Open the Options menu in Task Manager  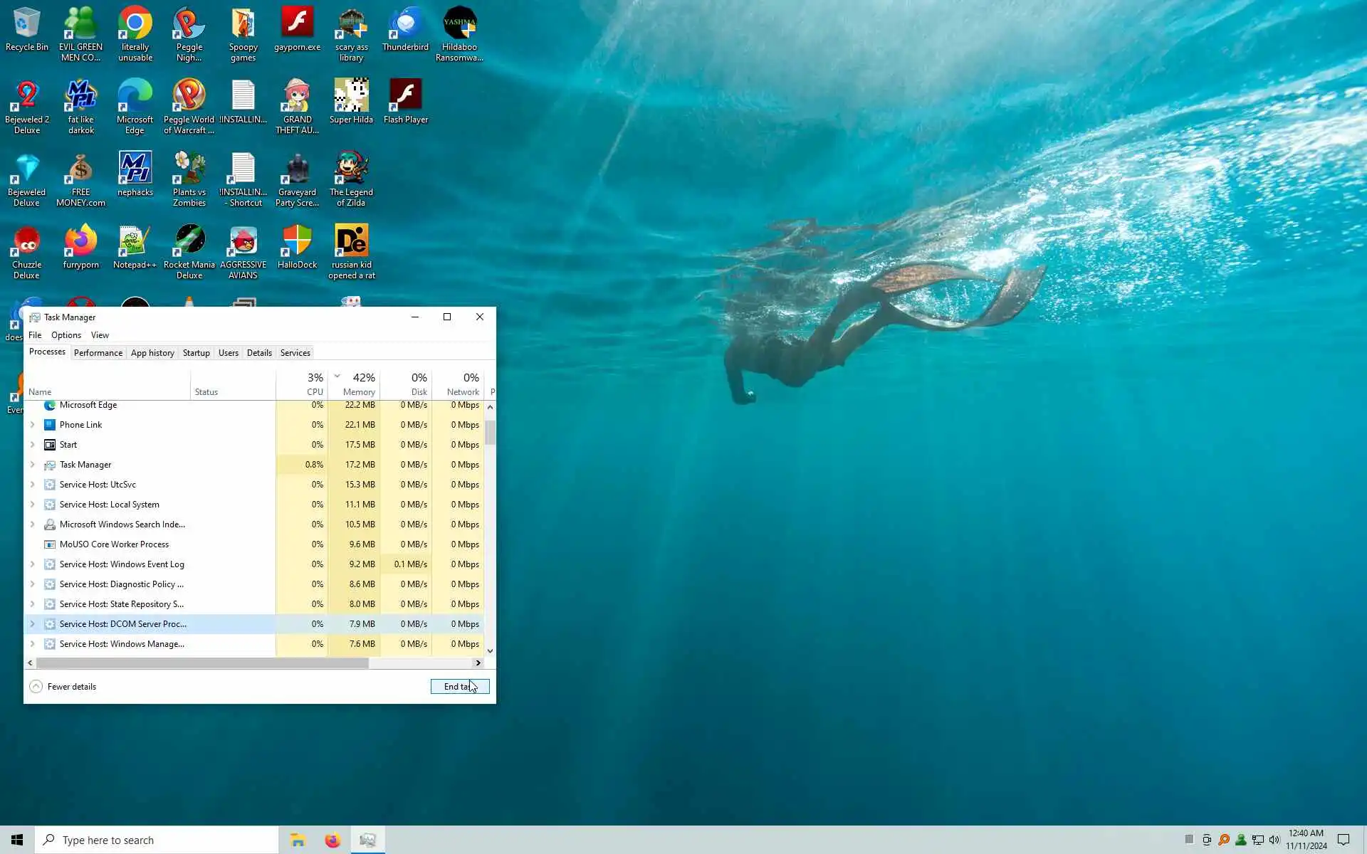point(66,335)
